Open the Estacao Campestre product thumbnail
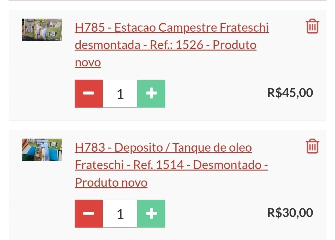The image size is (335, 240). (x=42, y=30)
